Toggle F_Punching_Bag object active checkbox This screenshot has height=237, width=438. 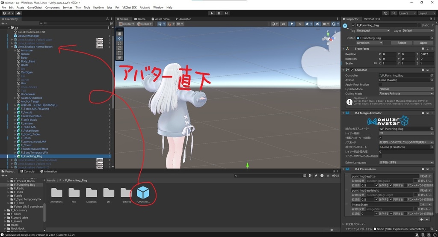click(x=353, y=25)
